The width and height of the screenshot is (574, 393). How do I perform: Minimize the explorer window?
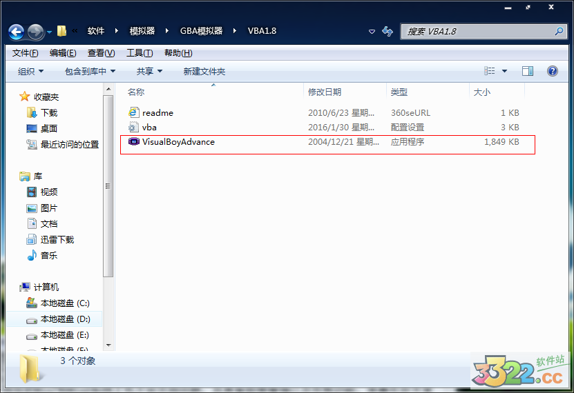(x=508, y=8)
